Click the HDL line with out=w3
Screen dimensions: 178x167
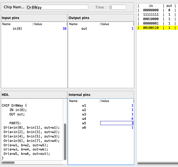click(x=32, y=136)
